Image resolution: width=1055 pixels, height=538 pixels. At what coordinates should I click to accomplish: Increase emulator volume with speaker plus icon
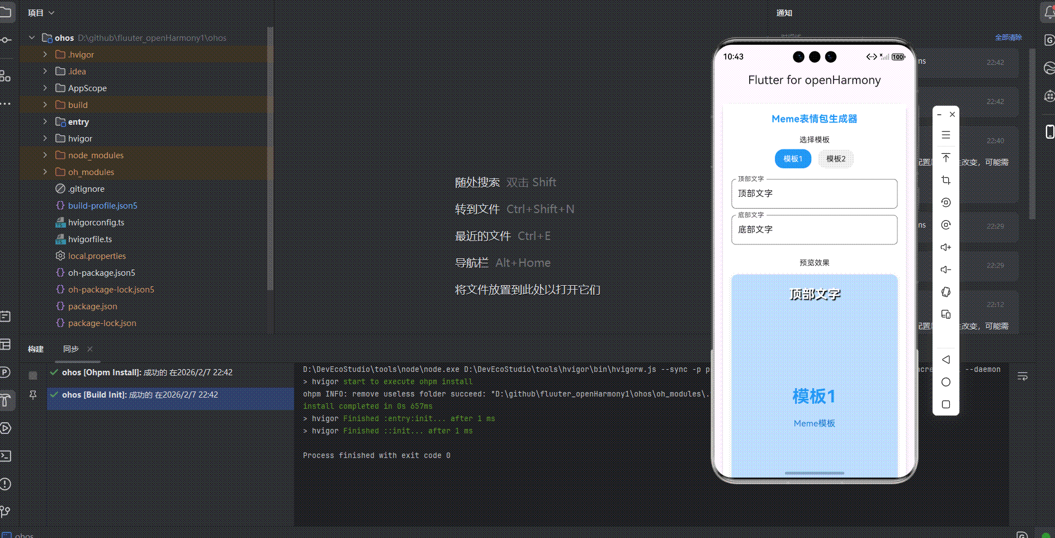point(945,247)
